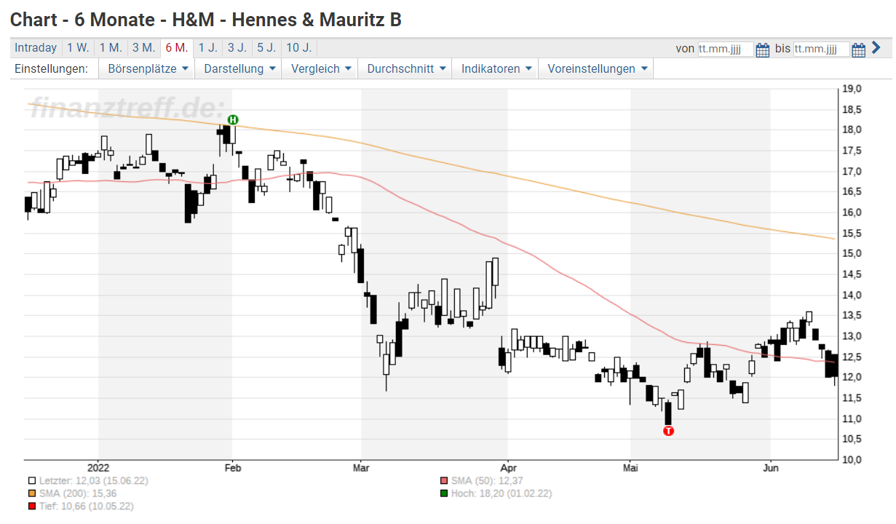Click the 'Jun' x-axis label
Screen dimensions: 896x524
coord(770,467)
